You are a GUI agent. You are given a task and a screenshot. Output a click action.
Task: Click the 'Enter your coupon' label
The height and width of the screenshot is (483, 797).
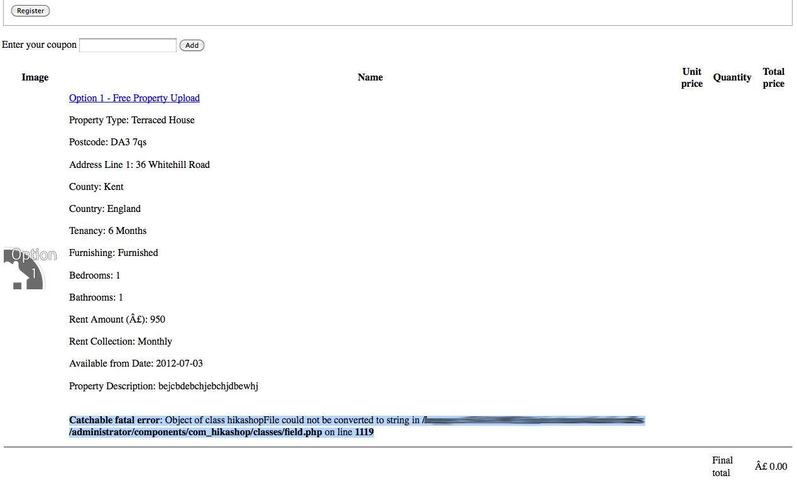[40, 45]
